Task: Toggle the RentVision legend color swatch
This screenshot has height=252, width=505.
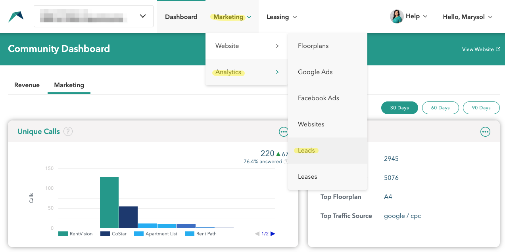Action: [63, 234]
